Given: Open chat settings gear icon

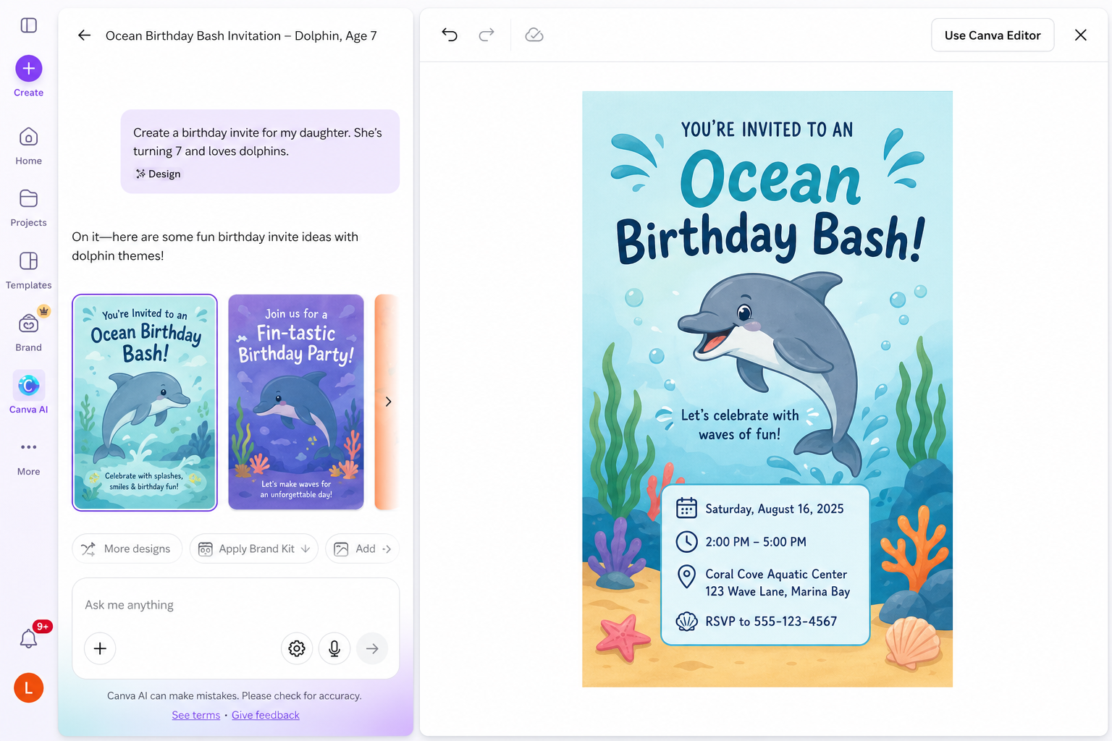Looking at the screenshot, I should click(297, 648).
